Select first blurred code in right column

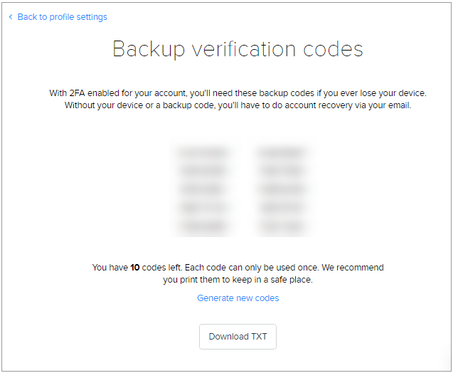pos(282,152)
